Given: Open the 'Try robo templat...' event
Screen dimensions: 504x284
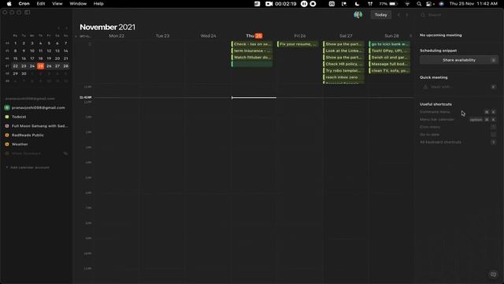Looking at the screenshot, I should tap(343, 70).
